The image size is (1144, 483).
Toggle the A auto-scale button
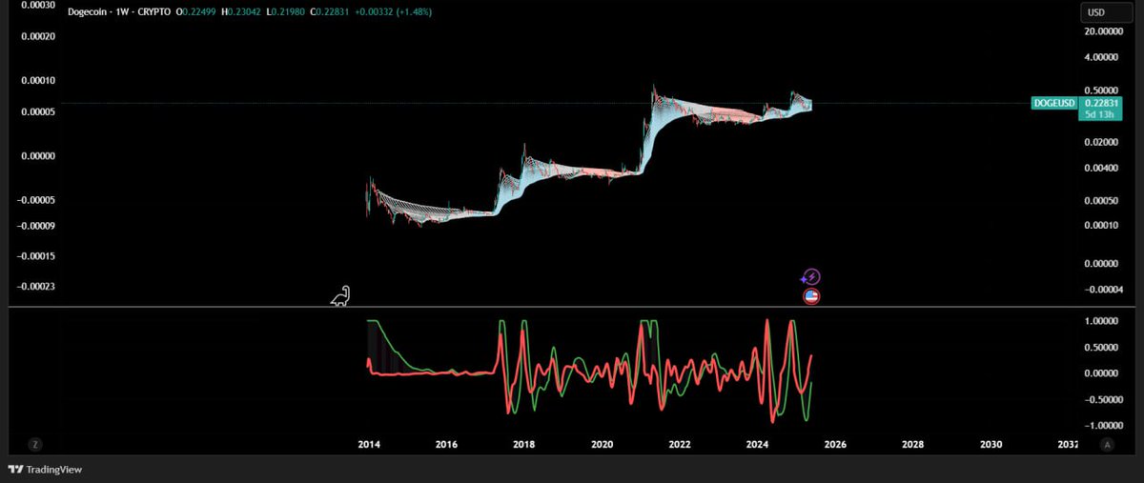coord(1107,444)
